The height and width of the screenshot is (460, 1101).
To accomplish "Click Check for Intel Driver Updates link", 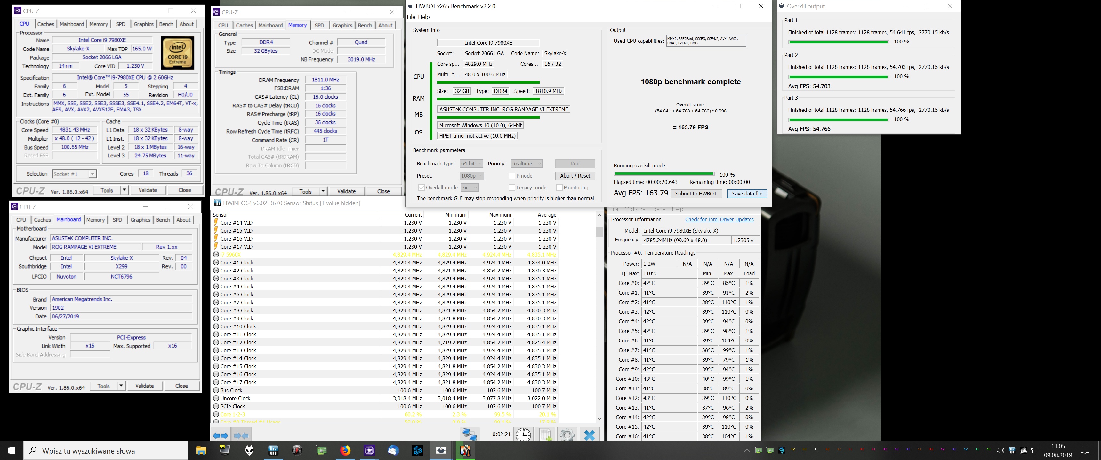I will [719, 220].
